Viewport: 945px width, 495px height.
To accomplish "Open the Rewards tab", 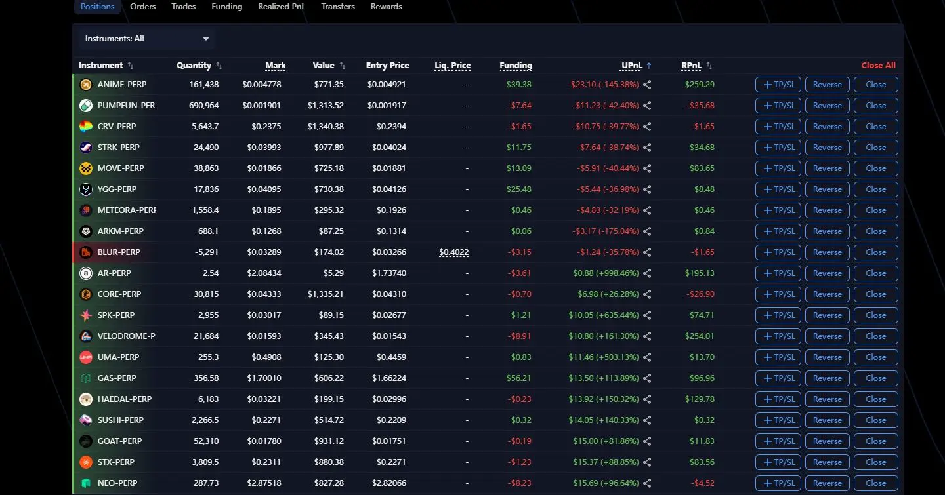I will [x=387, y=7].
